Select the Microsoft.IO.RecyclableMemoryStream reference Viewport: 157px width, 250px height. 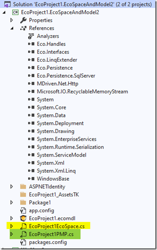point(83,92)
